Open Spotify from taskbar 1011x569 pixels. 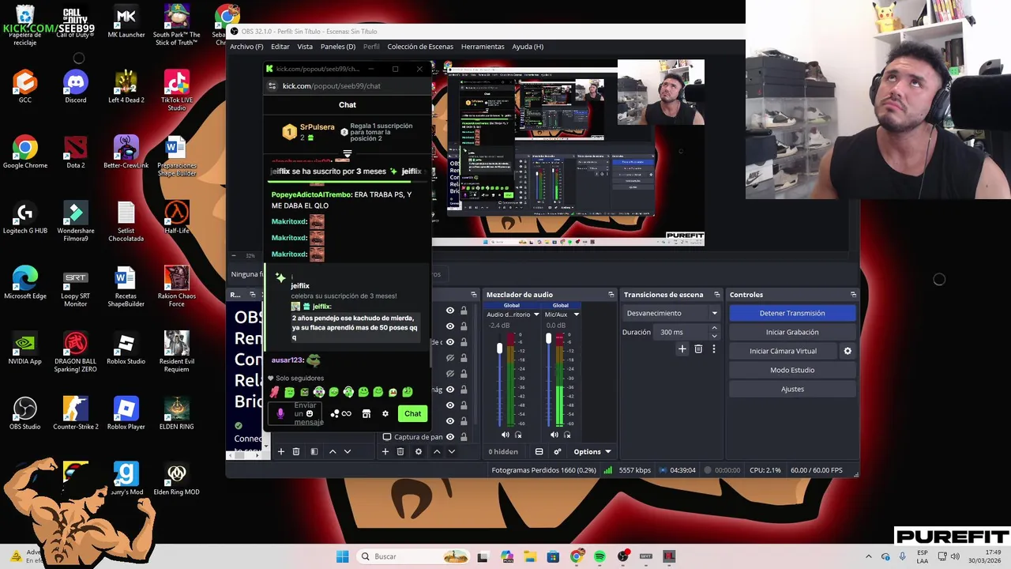[599, 556]
